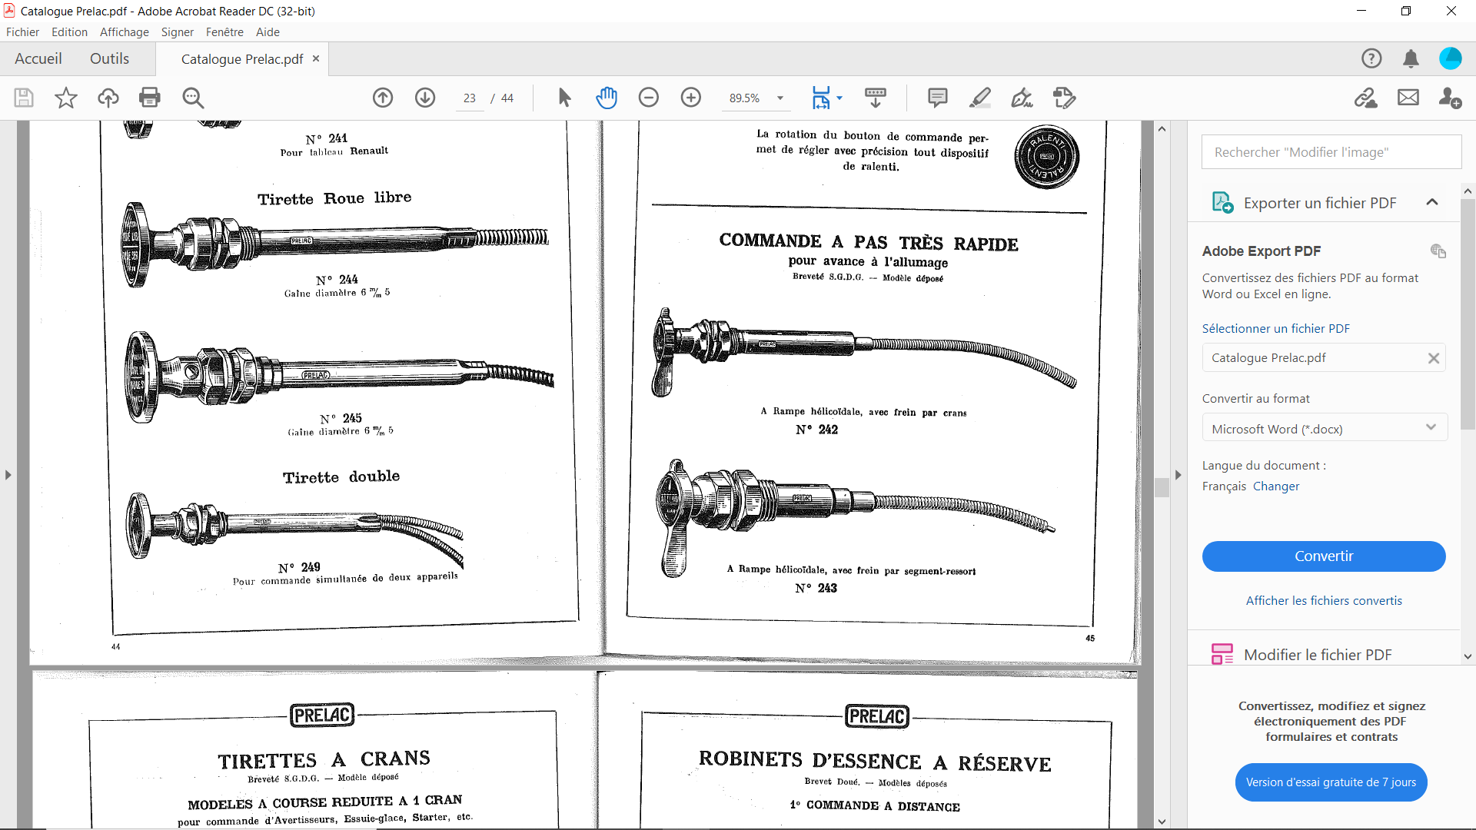Expand the left navigation pane arrow

pyautogui.click(x=8, y=475)
